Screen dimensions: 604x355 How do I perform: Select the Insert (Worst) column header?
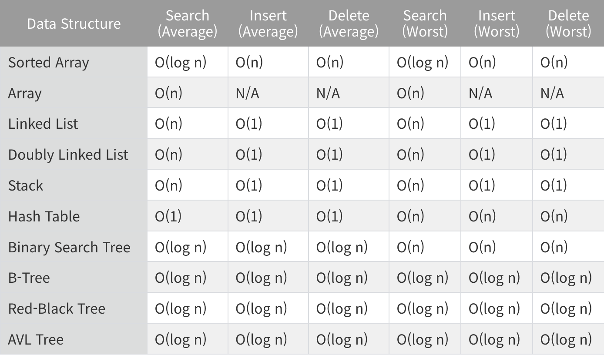[x=497, y=23]
